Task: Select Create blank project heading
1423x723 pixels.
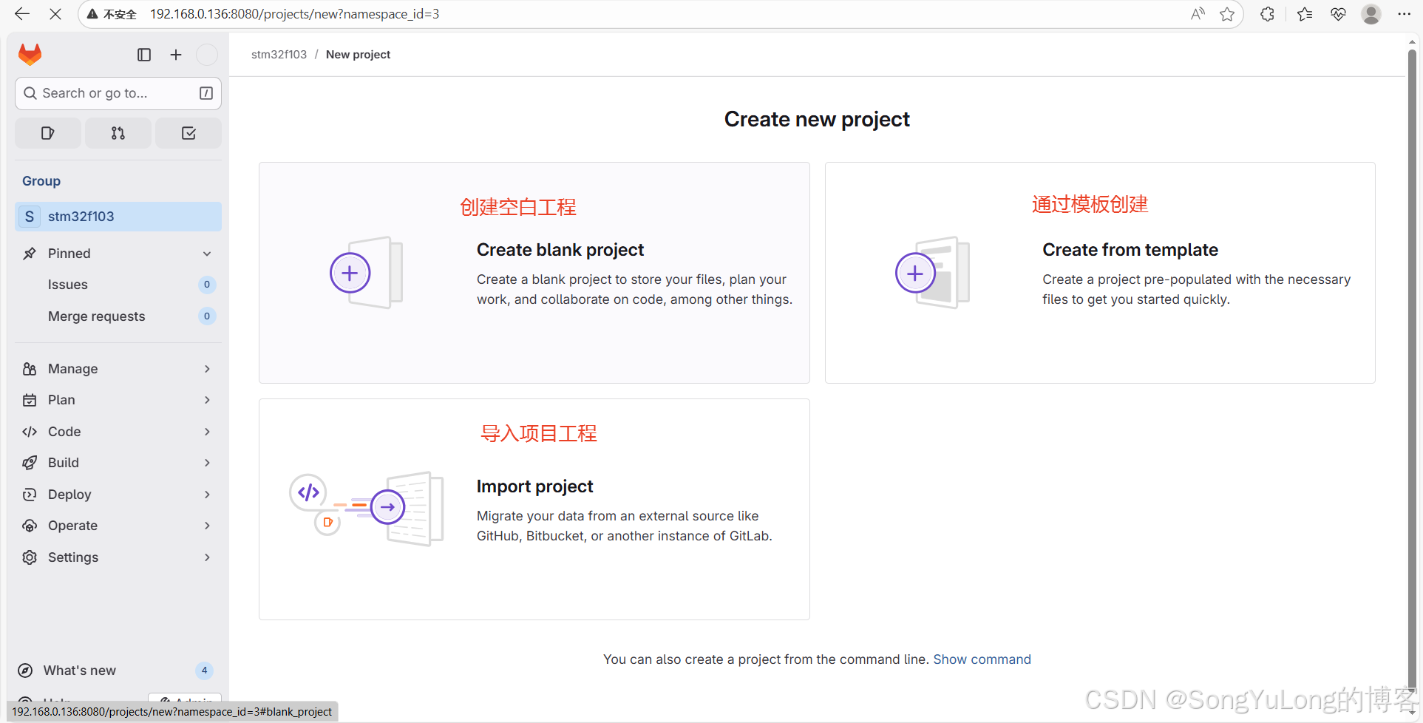Action: click(x=560, y=250)
